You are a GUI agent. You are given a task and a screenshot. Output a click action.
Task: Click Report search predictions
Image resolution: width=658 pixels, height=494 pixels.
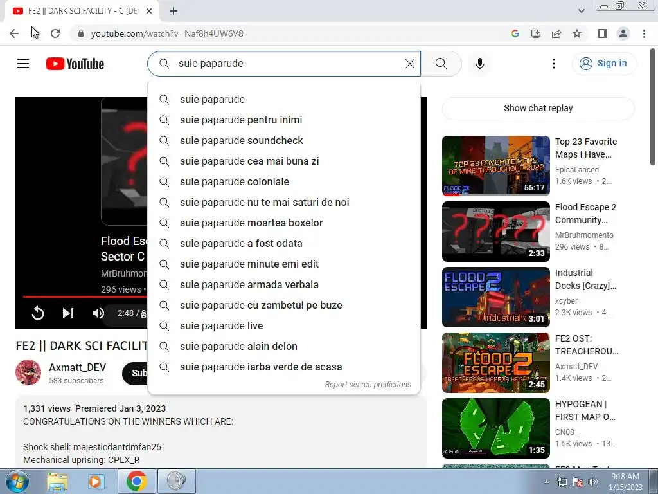(x=368, y=385)
